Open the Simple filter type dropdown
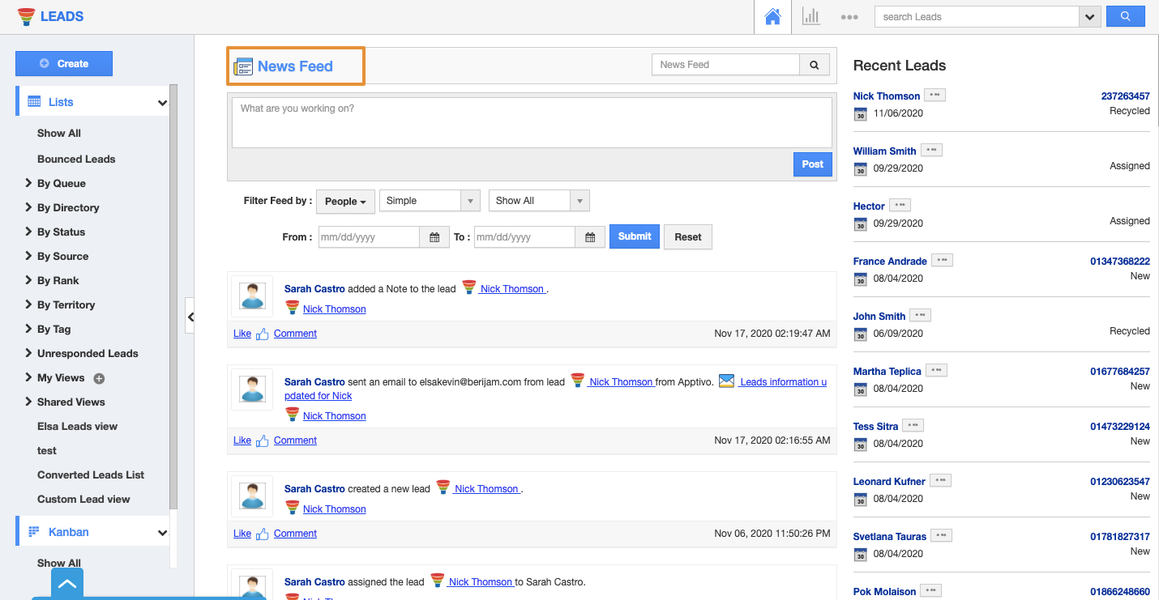Viewport: 1159px width, 600px height. pyautogui.click(x=470, y=201)
